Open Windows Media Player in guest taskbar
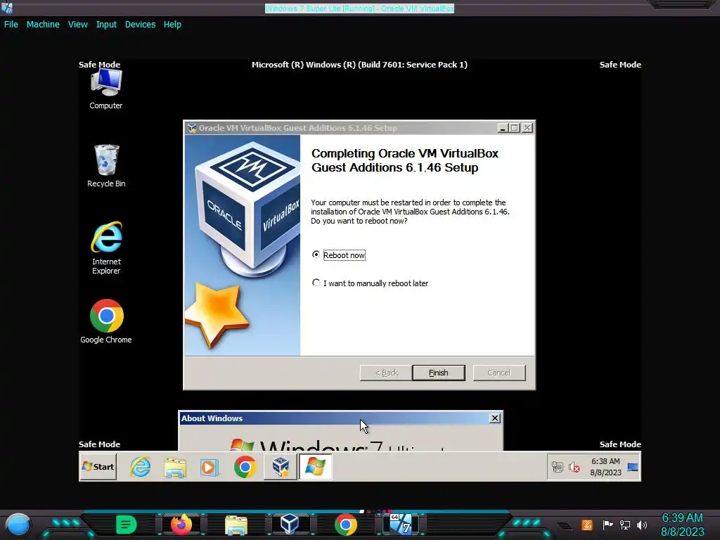Viewport: 720px width, 540px height. tap(210, 468)
